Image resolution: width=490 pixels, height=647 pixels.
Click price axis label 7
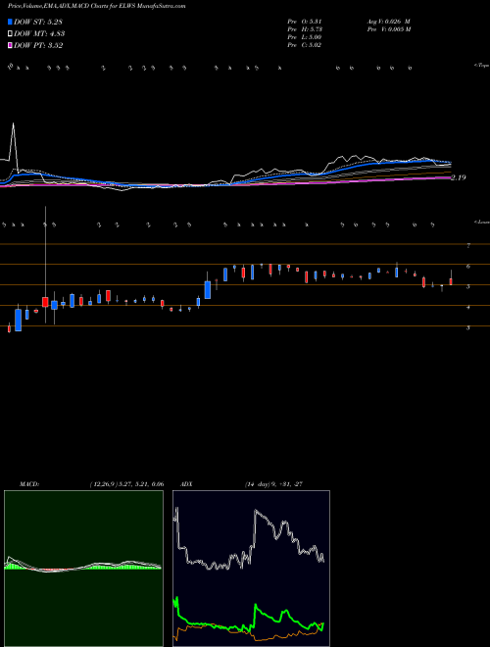(x=468, y=245)
